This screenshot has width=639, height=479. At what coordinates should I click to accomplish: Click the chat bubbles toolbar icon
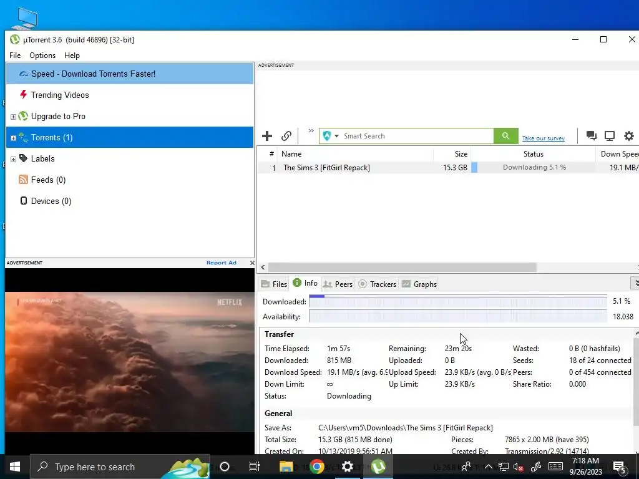point(592,135)
